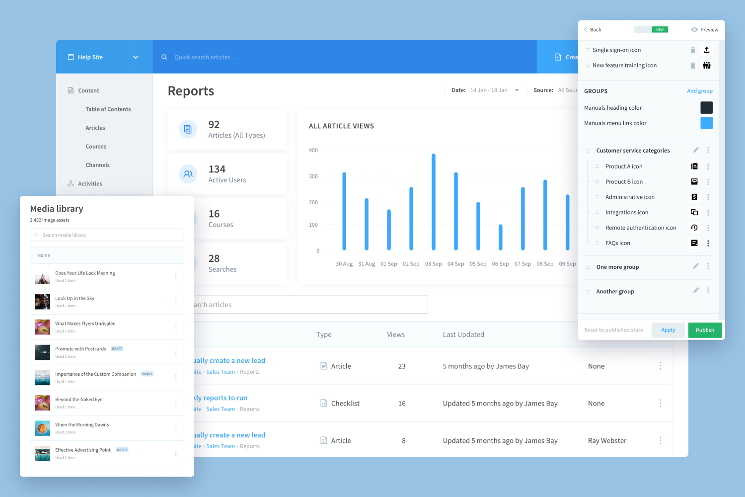Select Articles in the Content sidebar
This screenshot has width=745, height=497.
pos(95,128)
